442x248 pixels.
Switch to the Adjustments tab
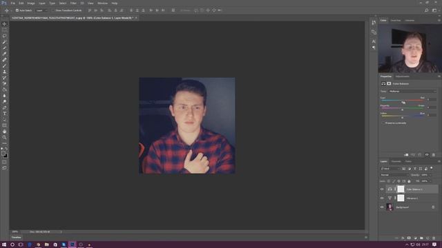tap(402, 76)
